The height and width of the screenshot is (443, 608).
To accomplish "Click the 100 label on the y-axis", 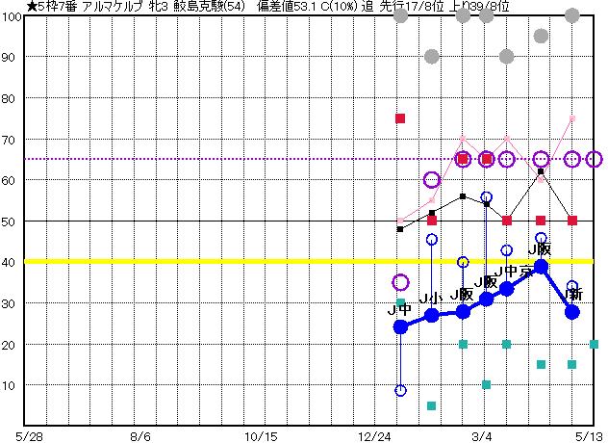I will tap(12, 16).
